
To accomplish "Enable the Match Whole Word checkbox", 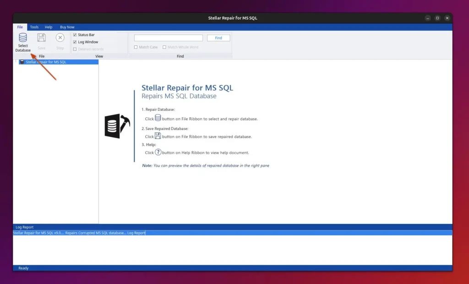I will click(x=164, y=47).
